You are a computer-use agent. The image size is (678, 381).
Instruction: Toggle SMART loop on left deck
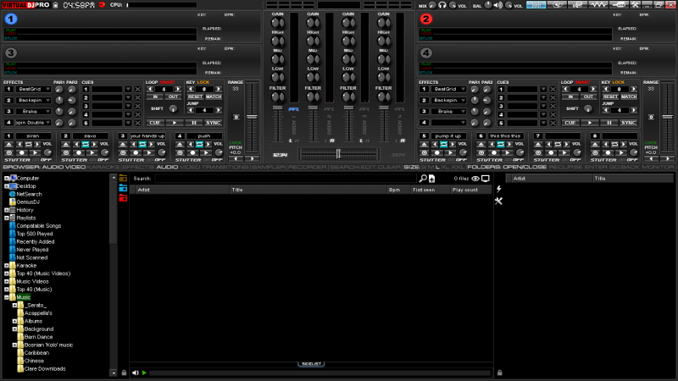[x=167, y=82]
